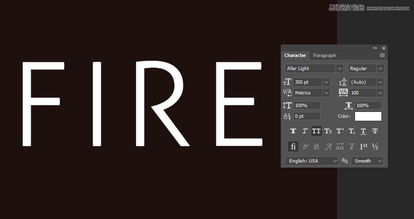Open the Aller Light font family dropdown
This screenshot has width=414, height=219.
(x=314, y=69)
